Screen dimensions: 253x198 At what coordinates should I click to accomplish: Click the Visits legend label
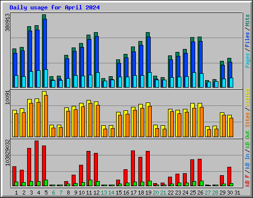(x=248, y=98)
